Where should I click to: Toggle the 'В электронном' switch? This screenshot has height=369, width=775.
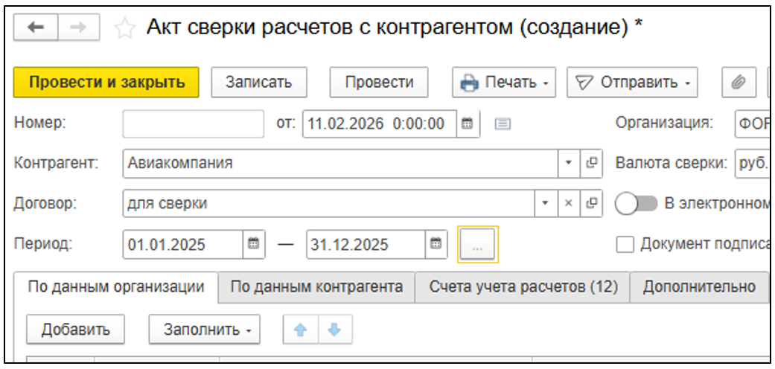coord(637,204)
